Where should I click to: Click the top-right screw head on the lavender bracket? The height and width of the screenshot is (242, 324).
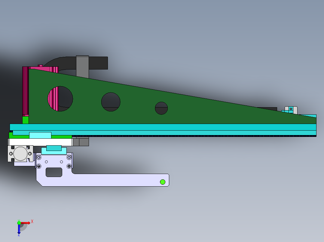point(69,157)
